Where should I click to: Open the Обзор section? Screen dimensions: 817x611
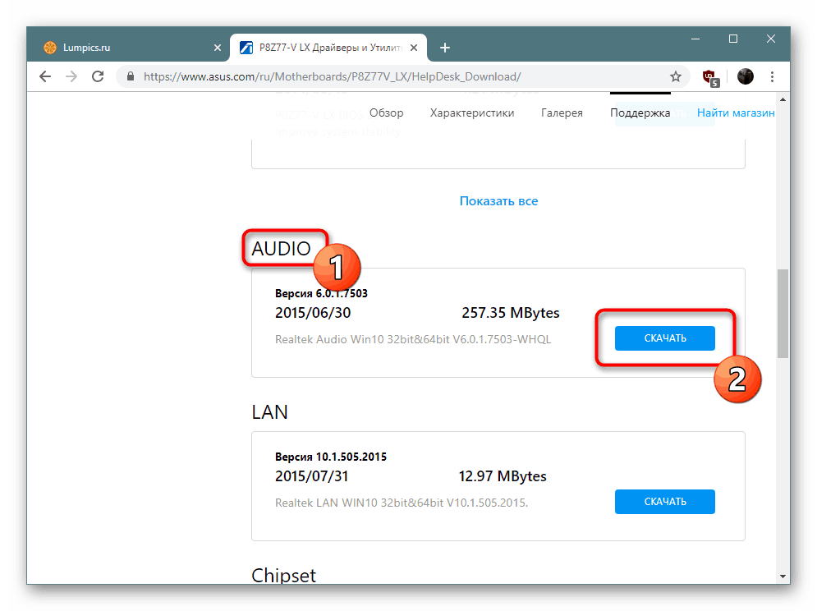pos(386,113)
